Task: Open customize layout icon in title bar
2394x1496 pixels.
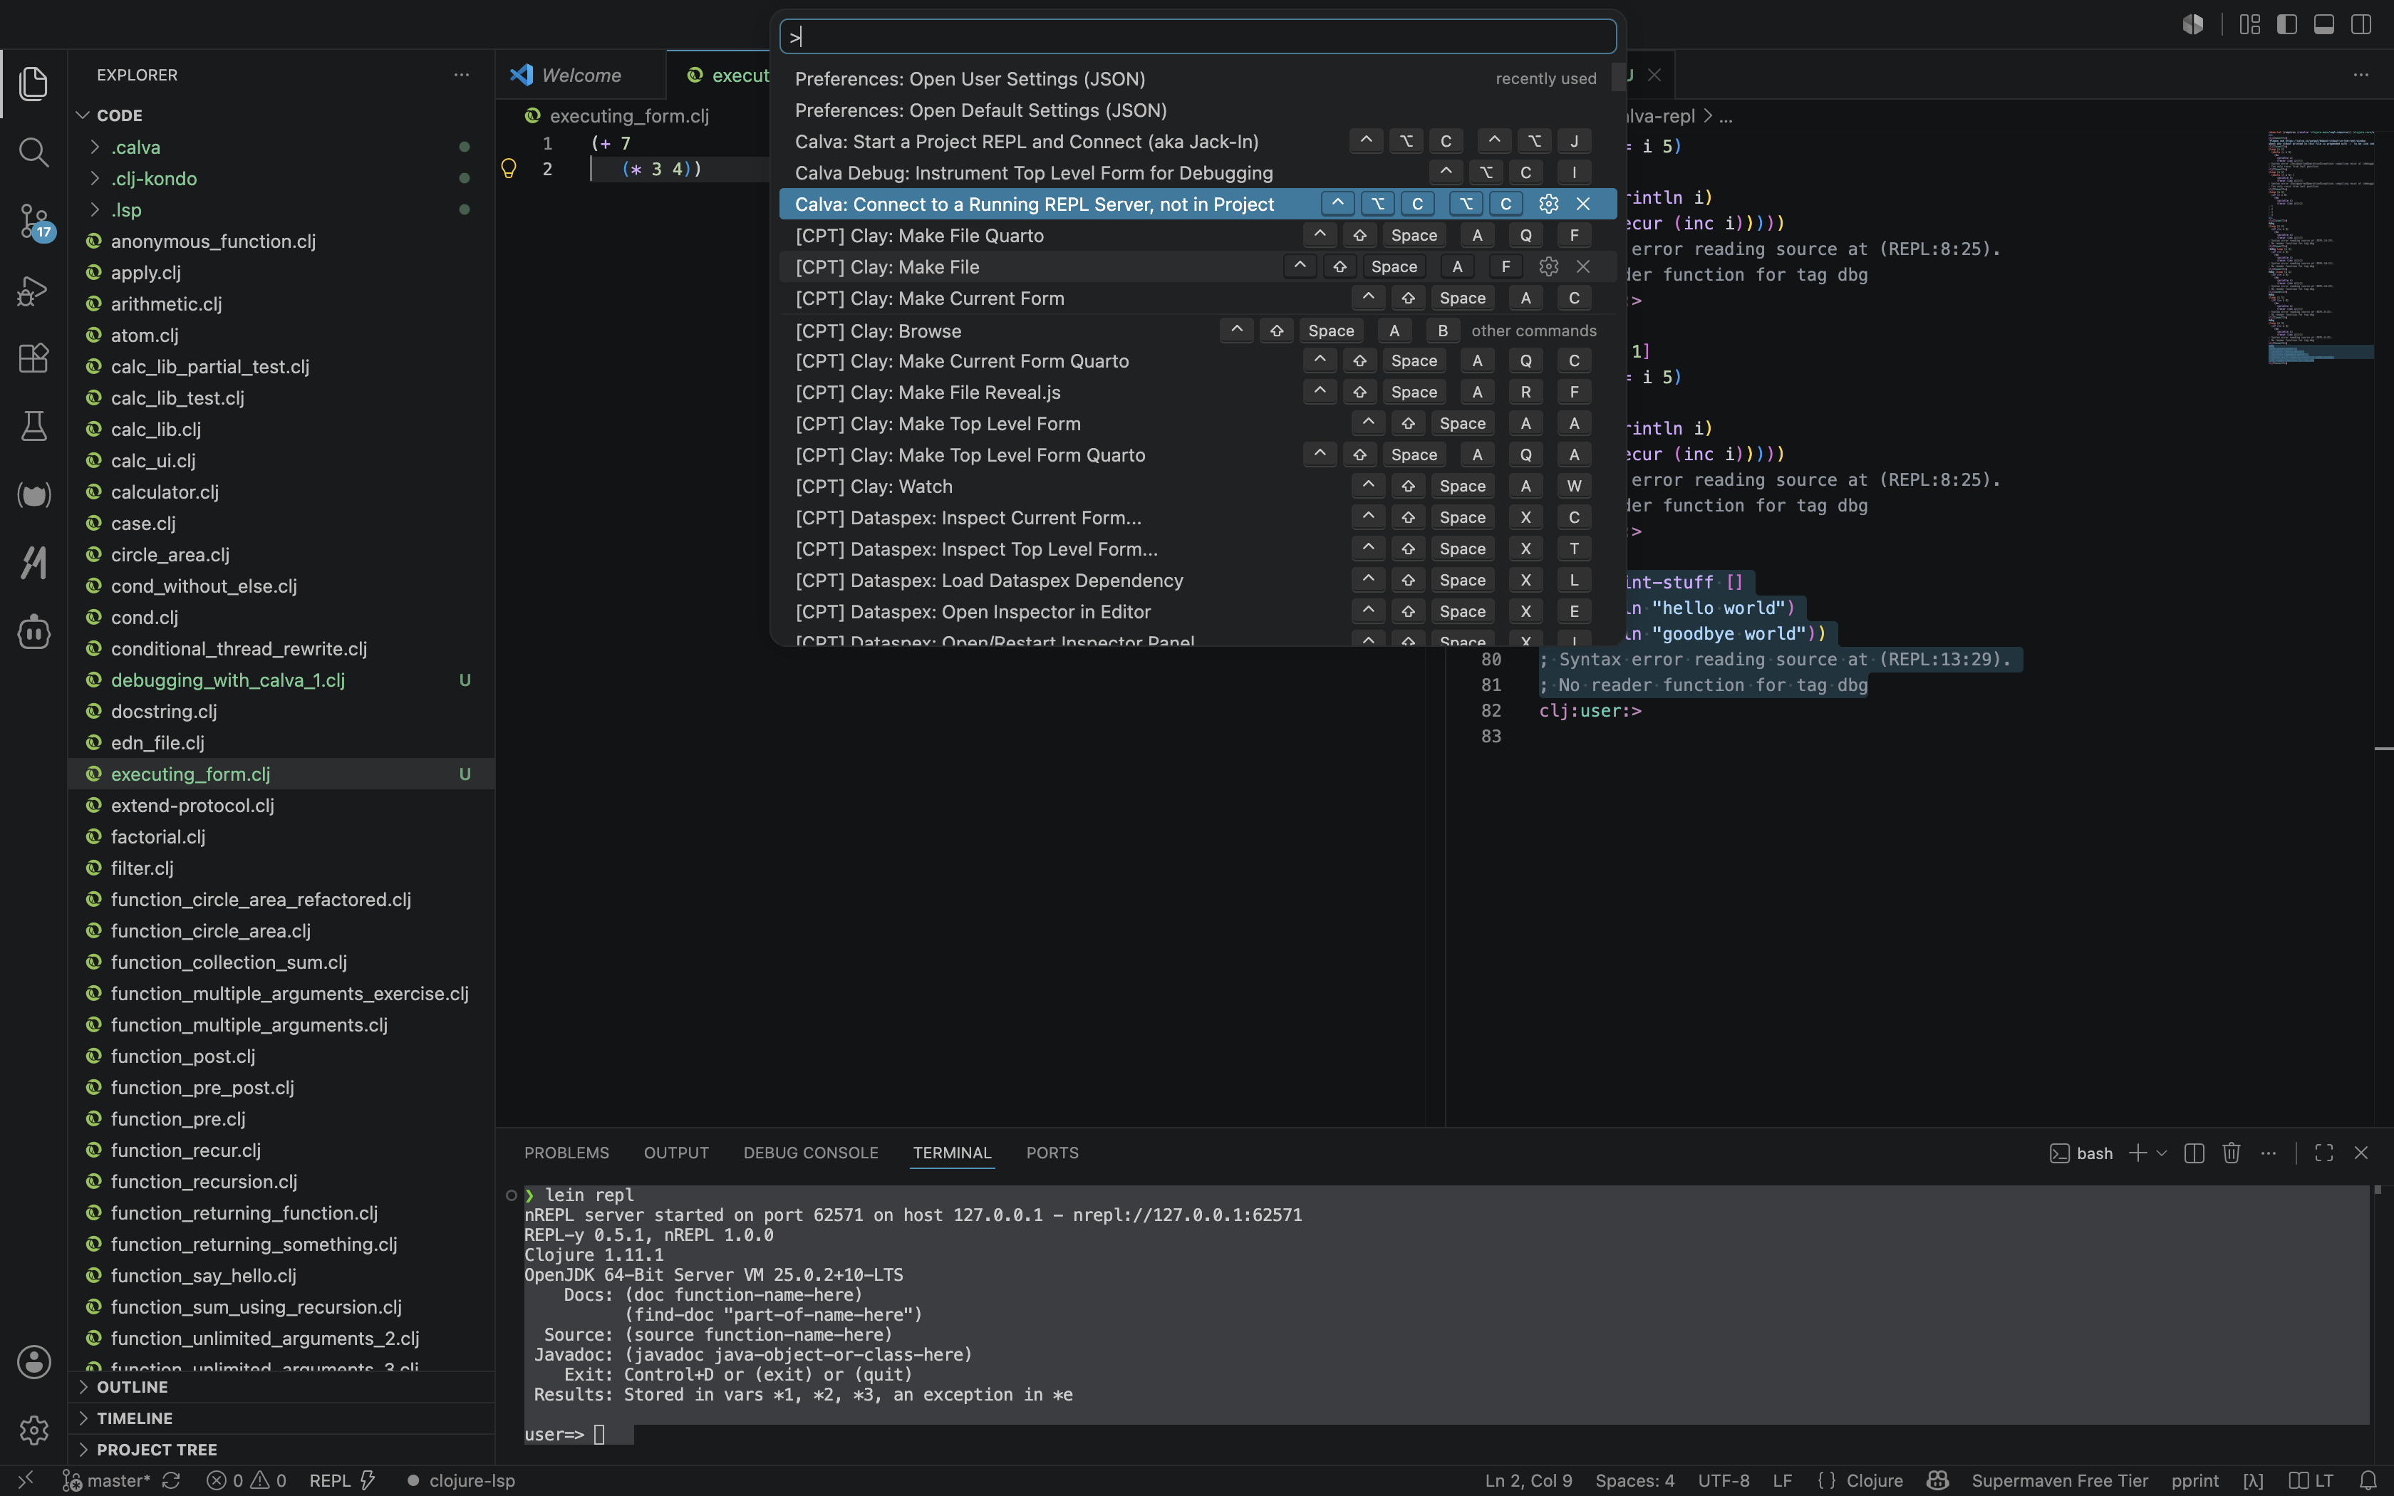Action: (2249, 24)
